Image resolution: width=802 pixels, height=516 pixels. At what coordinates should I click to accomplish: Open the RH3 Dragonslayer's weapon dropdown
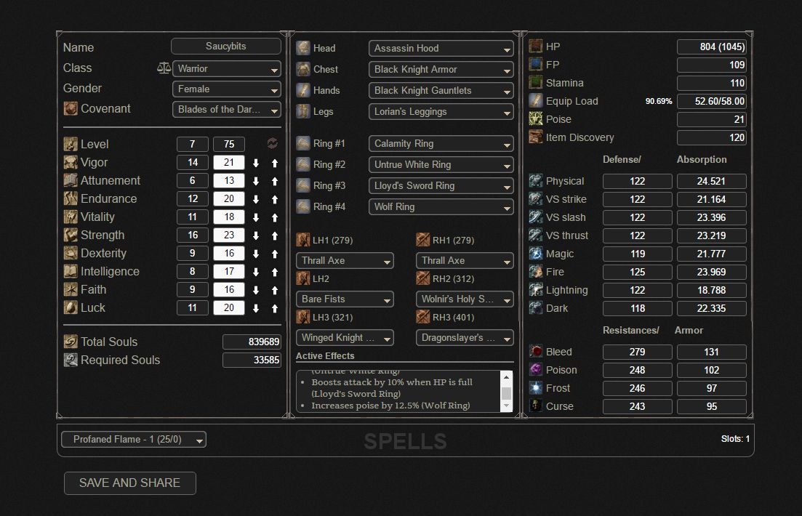tap(465, 337)
